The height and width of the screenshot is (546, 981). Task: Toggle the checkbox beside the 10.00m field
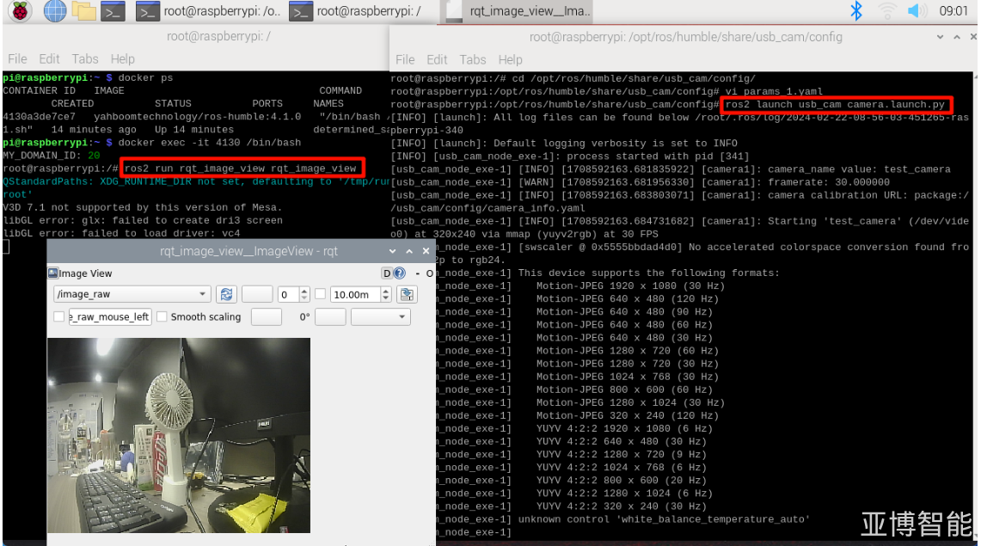(321, 295)
